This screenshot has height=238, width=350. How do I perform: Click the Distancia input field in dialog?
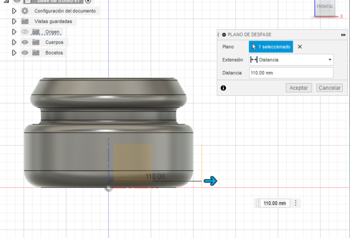(291, 73)
